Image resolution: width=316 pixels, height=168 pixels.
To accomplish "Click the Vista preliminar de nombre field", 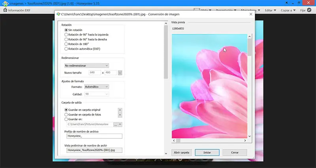I will [94, 150].
